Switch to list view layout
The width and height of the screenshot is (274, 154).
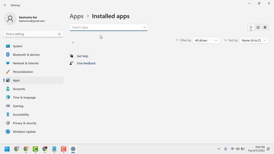click(251, 27)
